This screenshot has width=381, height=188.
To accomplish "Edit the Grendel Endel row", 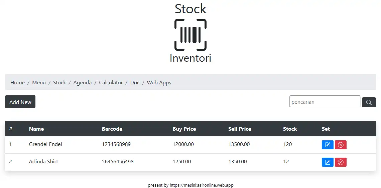I will click(328, 145).
